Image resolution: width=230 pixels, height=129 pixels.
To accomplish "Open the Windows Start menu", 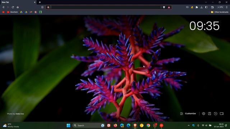I will (68, 125).
